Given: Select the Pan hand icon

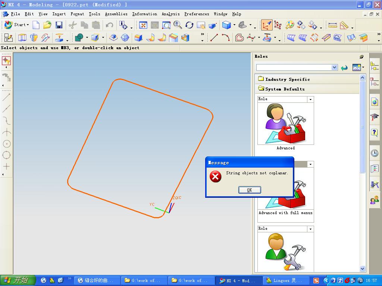Looking at the screenshot, I should point(201,25).
